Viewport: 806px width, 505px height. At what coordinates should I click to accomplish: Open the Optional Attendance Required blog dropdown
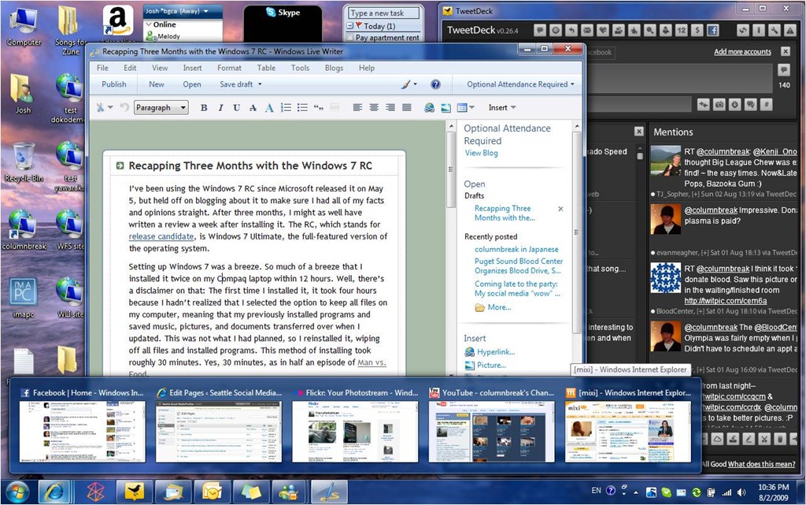click(x=521, y=84)
